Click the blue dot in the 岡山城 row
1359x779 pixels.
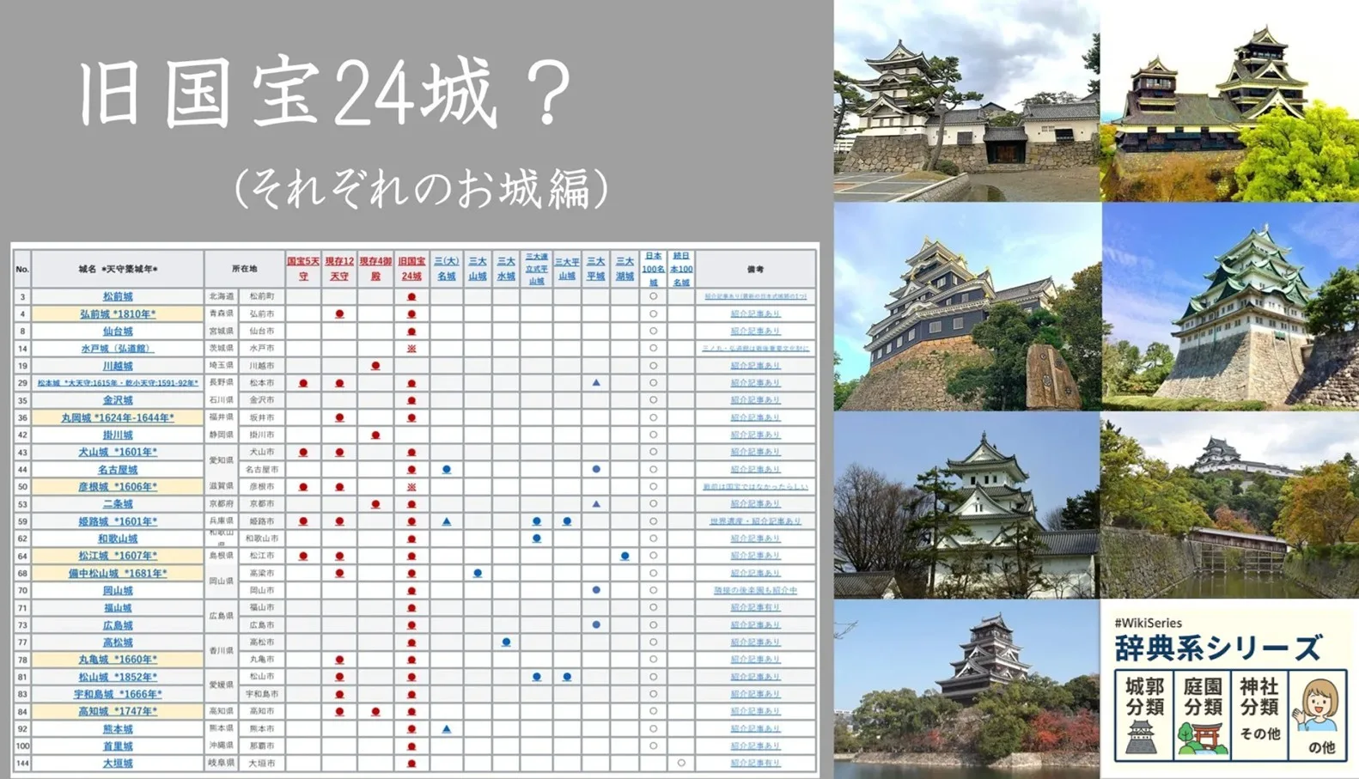pyautogui.click(x=596, y=590)
